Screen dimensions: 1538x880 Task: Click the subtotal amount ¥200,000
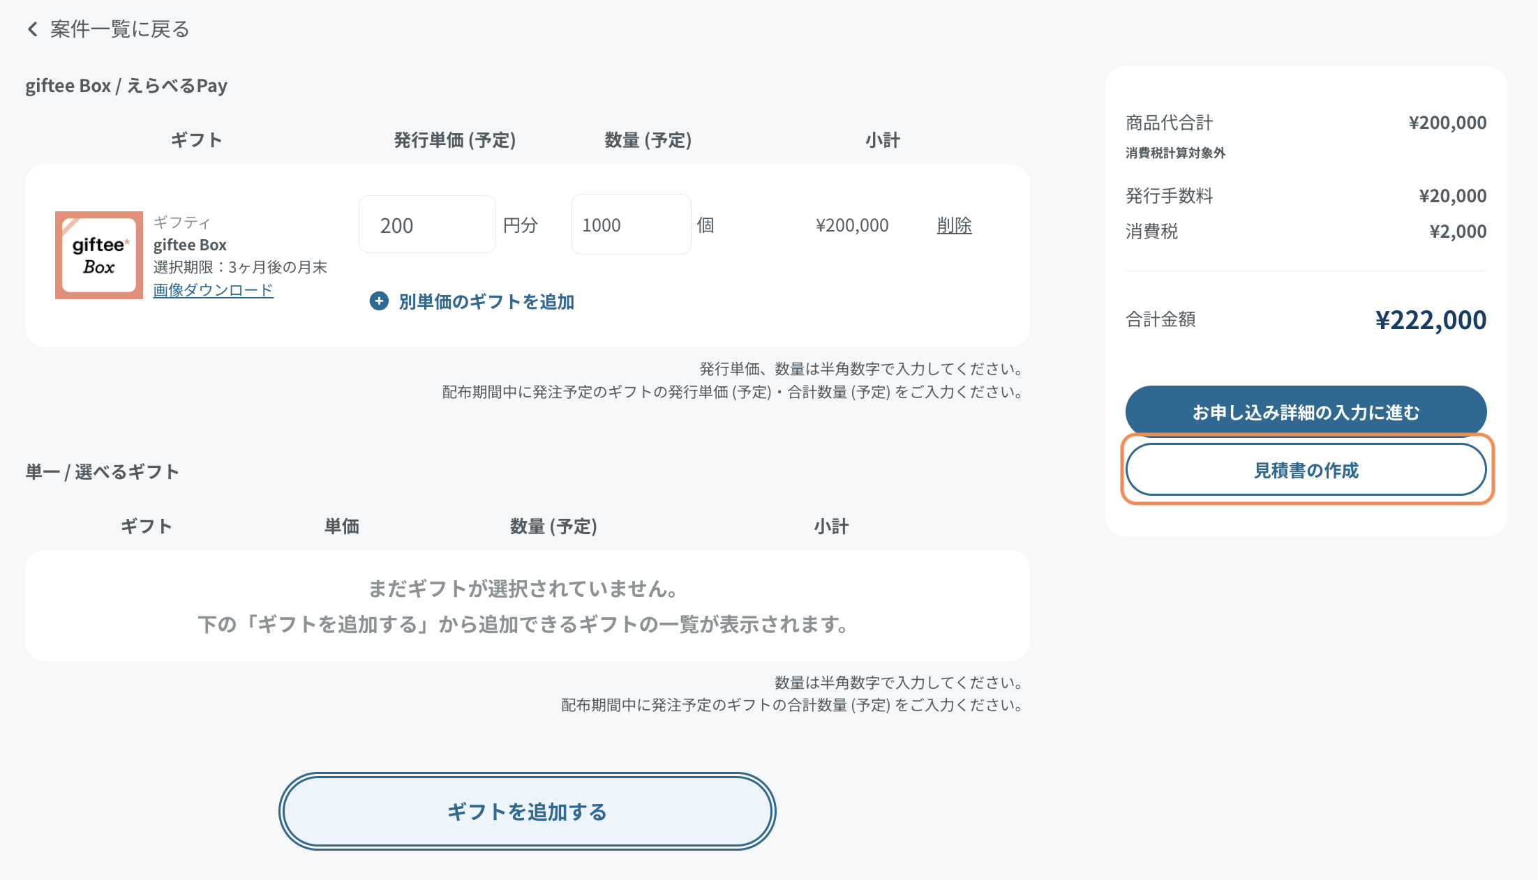pyautogui.click(x=851, y=225)
